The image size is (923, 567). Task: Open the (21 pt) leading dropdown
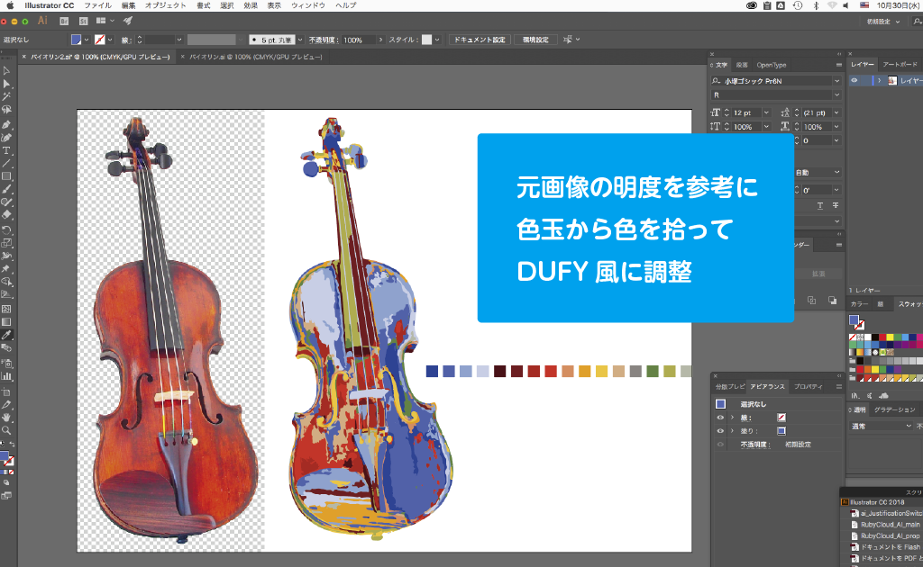click(836, 112)
